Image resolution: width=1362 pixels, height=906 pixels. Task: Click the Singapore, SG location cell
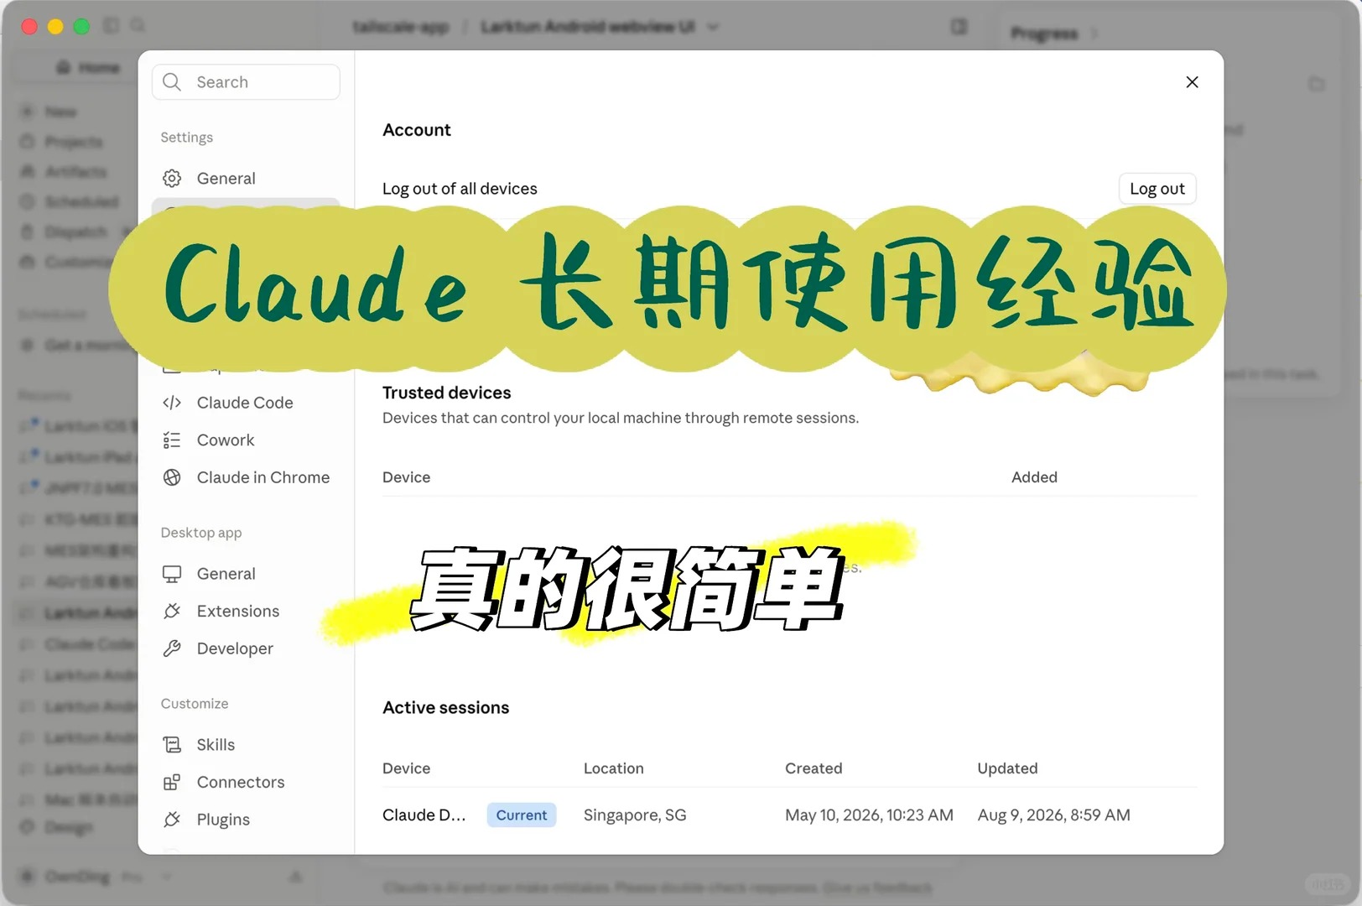(635, 815)
